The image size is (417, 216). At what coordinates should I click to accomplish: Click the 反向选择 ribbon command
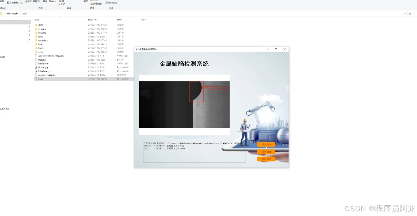pyautogui.click(x=111, y=3)
